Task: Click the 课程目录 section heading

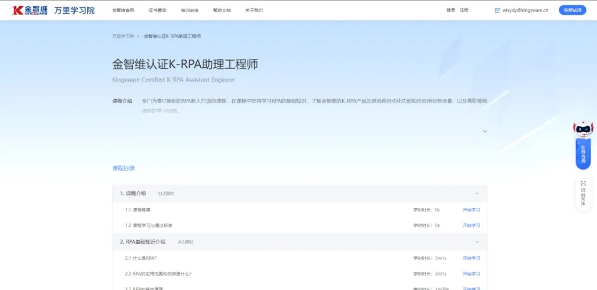Action: pos(123,168)
